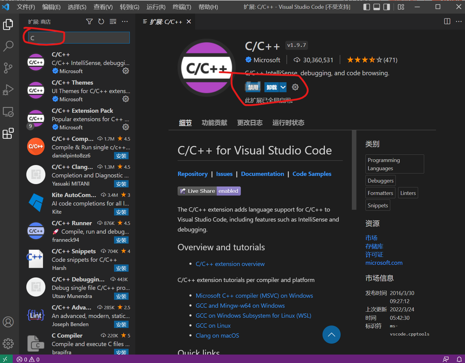Open manage gear for C/C++ list item

126,71
